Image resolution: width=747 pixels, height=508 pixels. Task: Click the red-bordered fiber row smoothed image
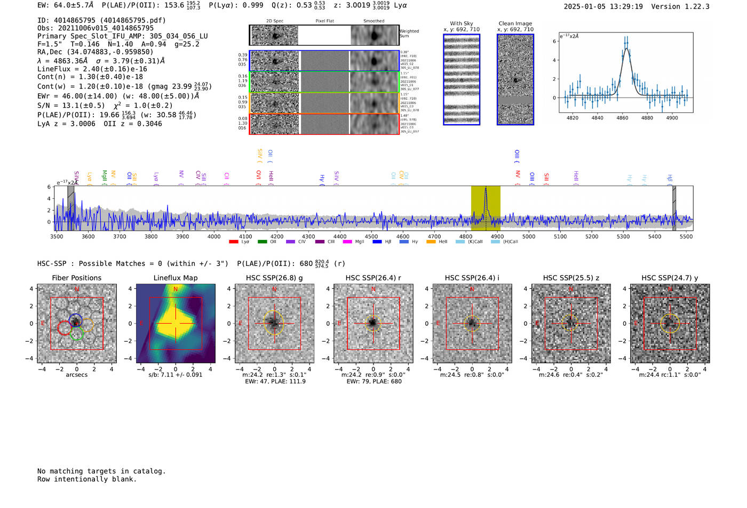point(374,124)
